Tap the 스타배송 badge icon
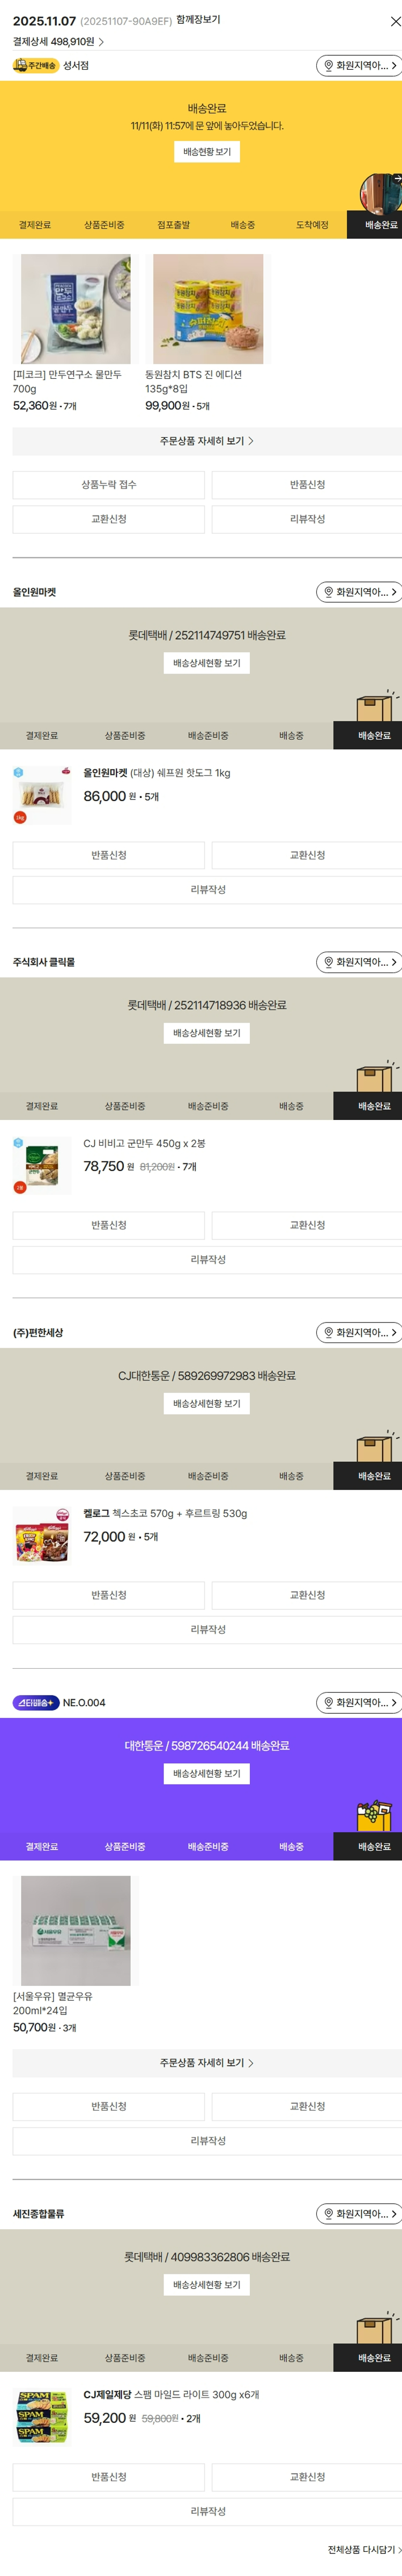The height and width of the screenshot is (2576, 402). click(x=35, y=1703)
